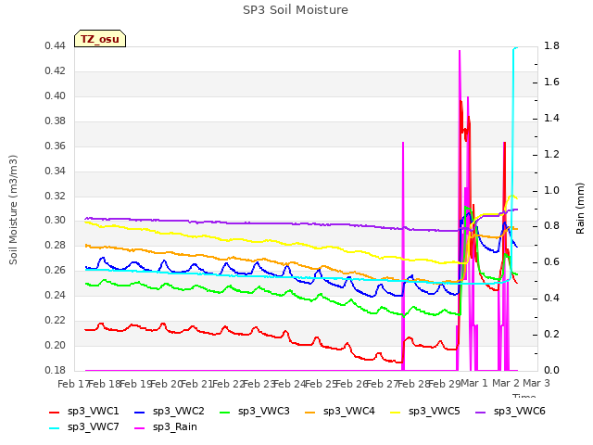Click the sp3_VWC3 green legend swatch

click(x=224, y=413)
